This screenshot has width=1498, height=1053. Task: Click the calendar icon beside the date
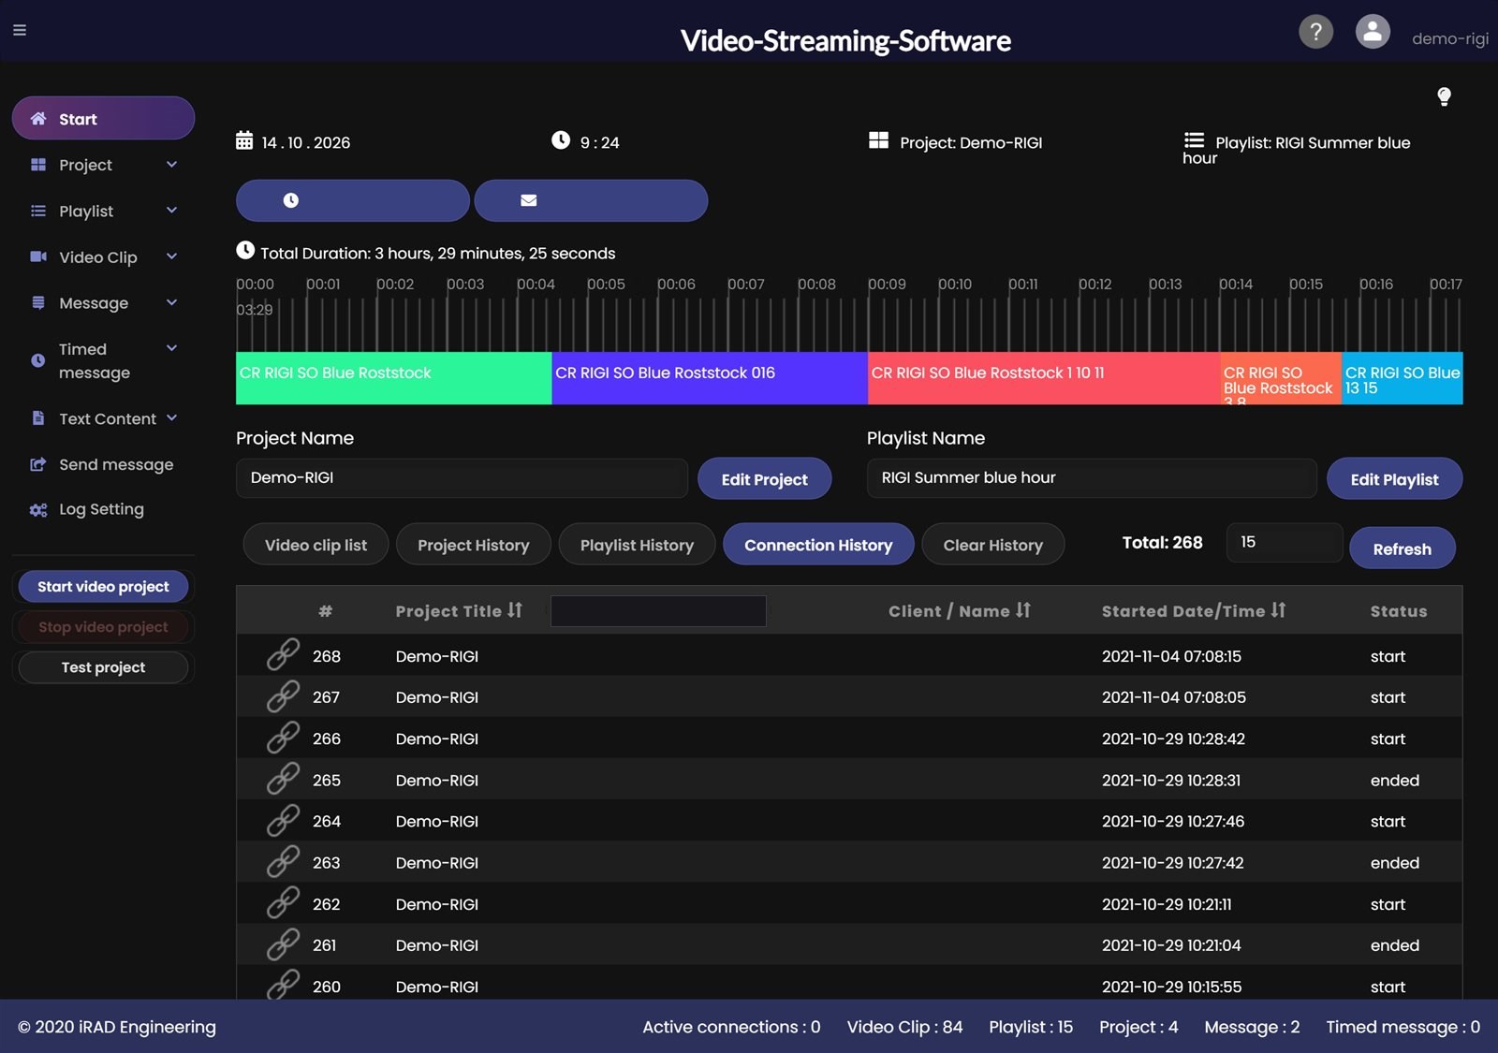click(x=244, y=140)
